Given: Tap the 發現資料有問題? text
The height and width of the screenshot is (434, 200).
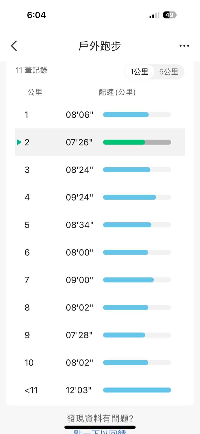Looking at the screenshot, I should [x=100, y=418].
